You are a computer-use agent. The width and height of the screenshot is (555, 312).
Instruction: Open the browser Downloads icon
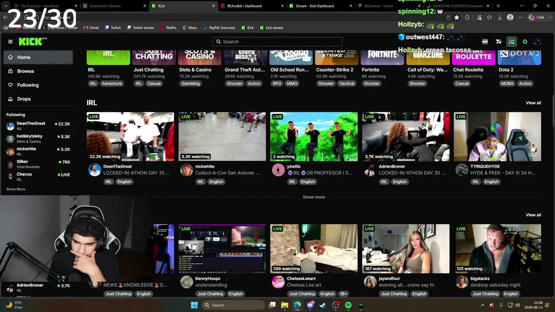[x=499, y=17]
